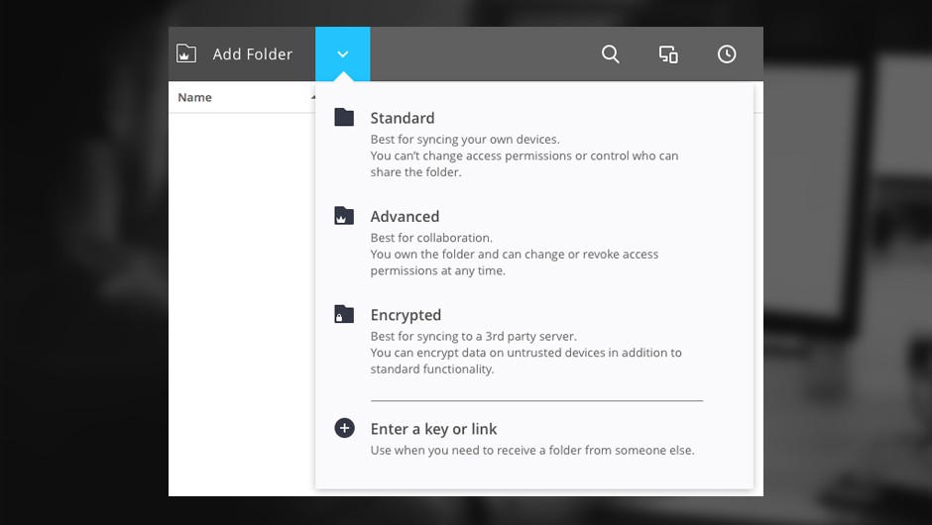The image size is (932, 525).
Task: Click the 'Best for collaboration' description text
Action: click(431, 238)
